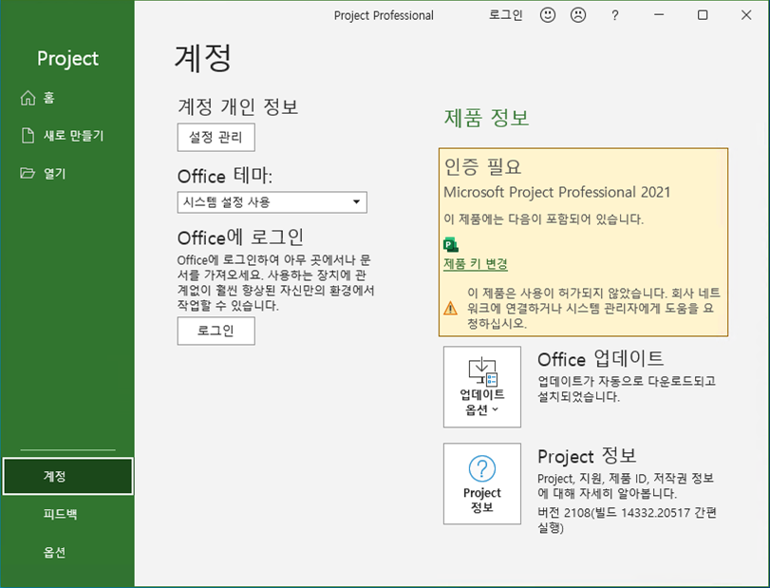Click the Office 테마: label
Viewport: 770px width, 588px height.
[x=225, y=176]
